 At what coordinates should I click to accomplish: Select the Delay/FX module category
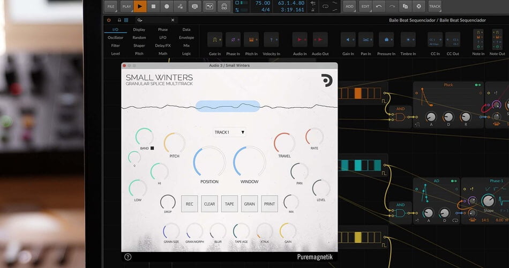[163, 46]
